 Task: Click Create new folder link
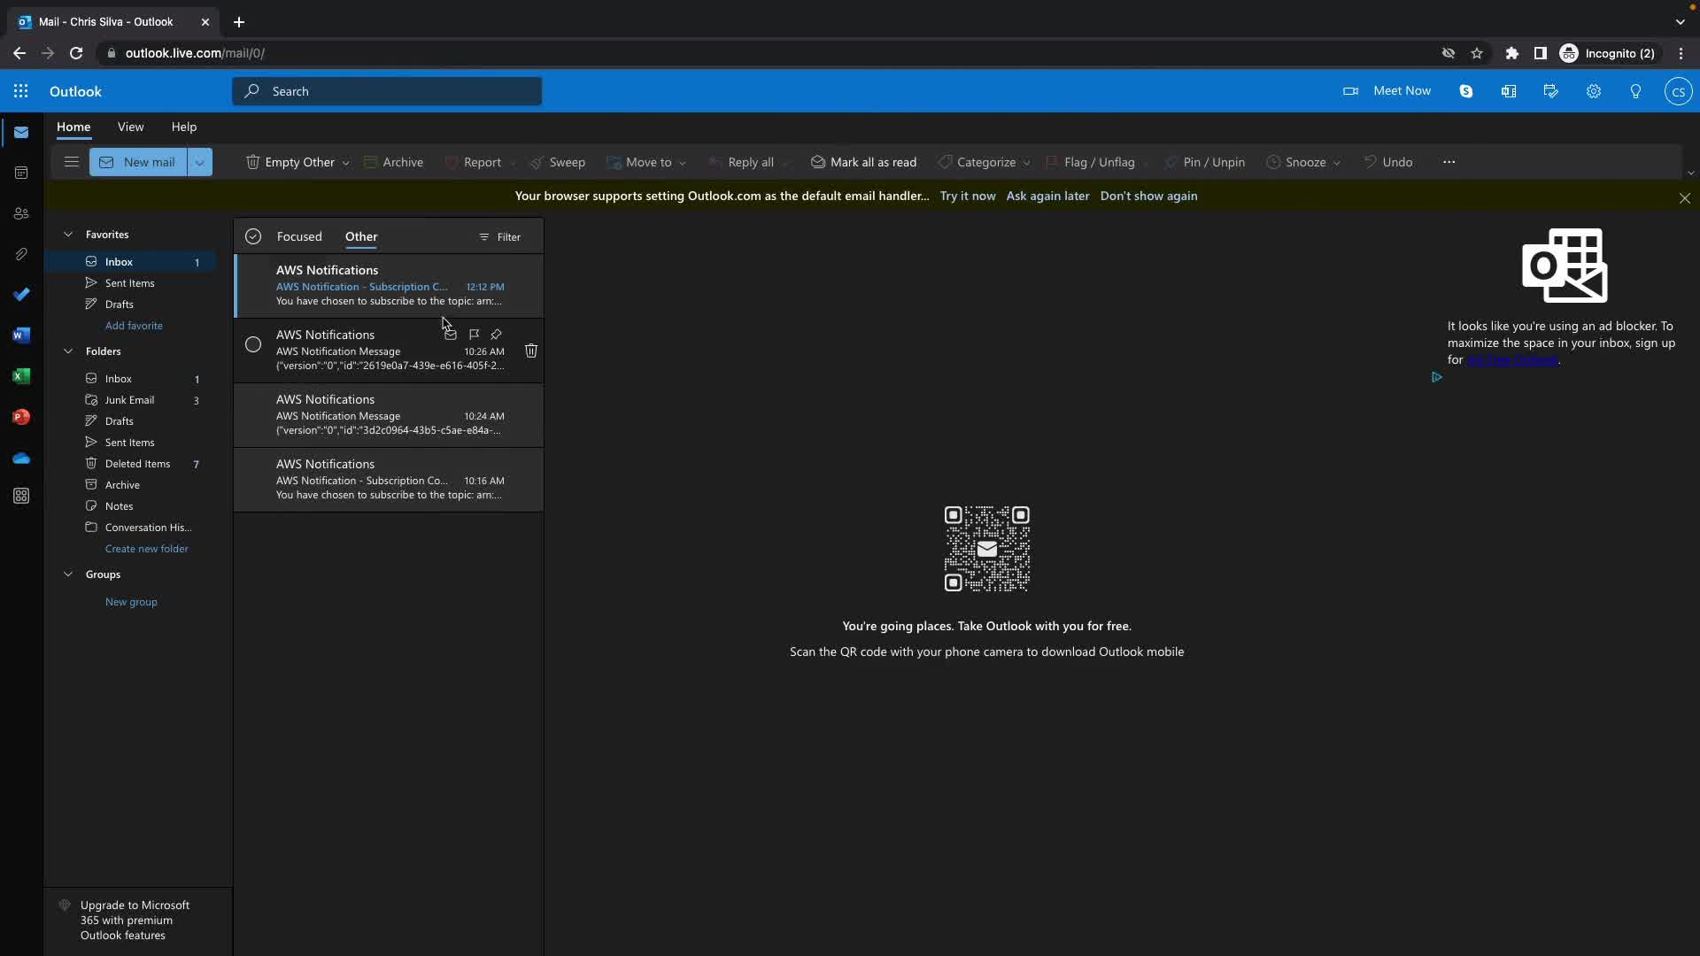pyautogui.click(x=146, y=549)
